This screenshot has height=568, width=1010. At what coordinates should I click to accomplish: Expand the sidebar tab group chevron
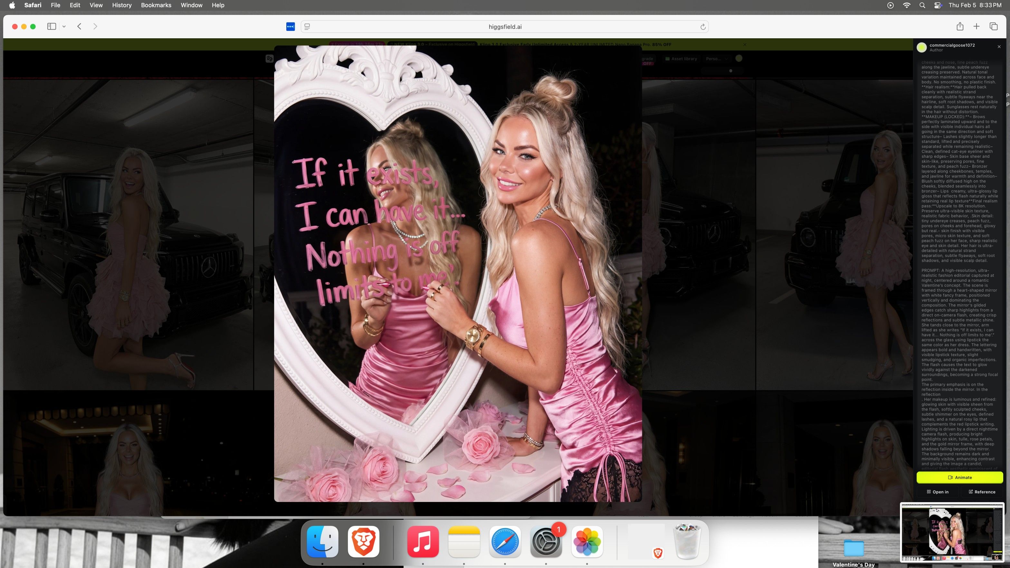[x=64, y=27]
